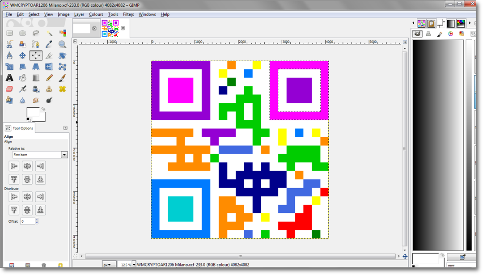Click the Offset spinner arrows
The height and width of the screenshot is (275, 483).
[x=37, y=221]
